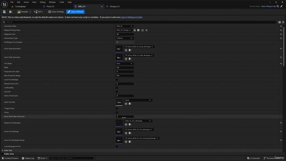Save the current blueprint asset

(x=4, y=12)
